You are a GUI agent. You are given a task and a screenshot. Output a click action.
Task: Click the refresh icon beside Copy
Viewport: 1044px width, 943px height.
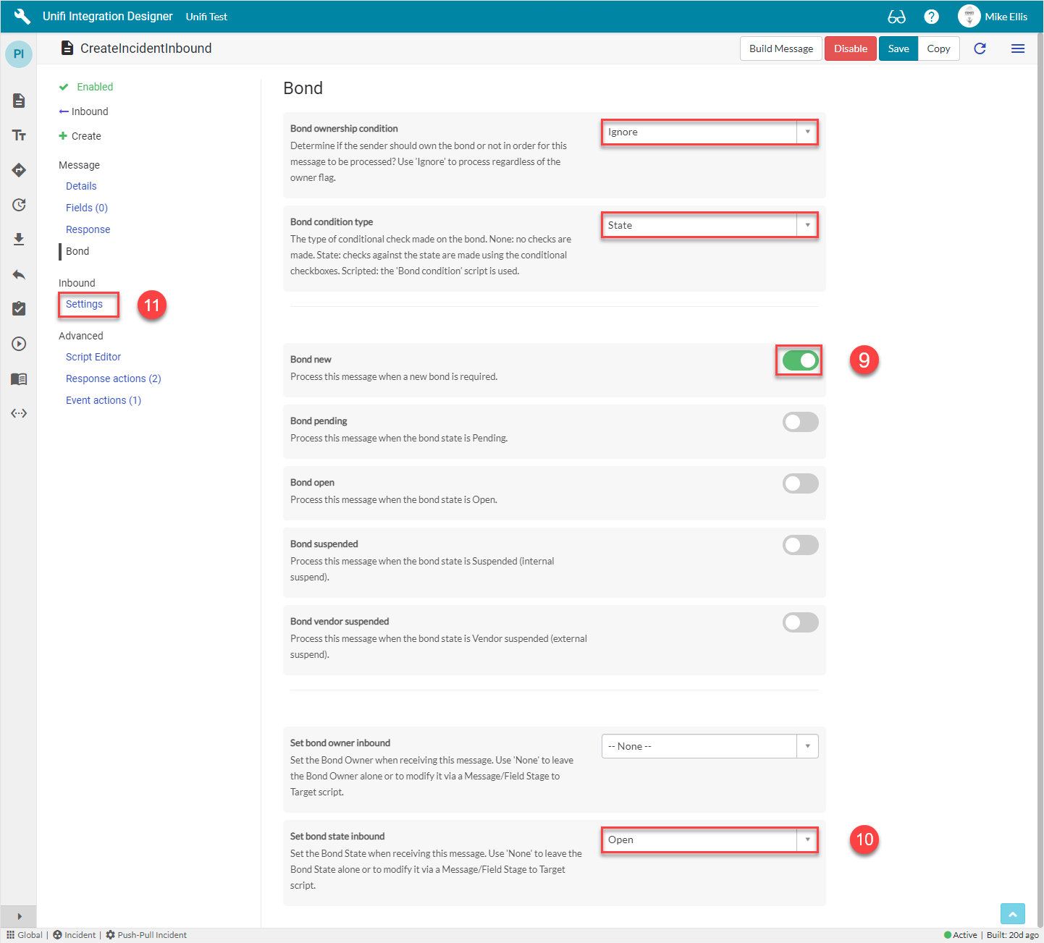[980, 48]
